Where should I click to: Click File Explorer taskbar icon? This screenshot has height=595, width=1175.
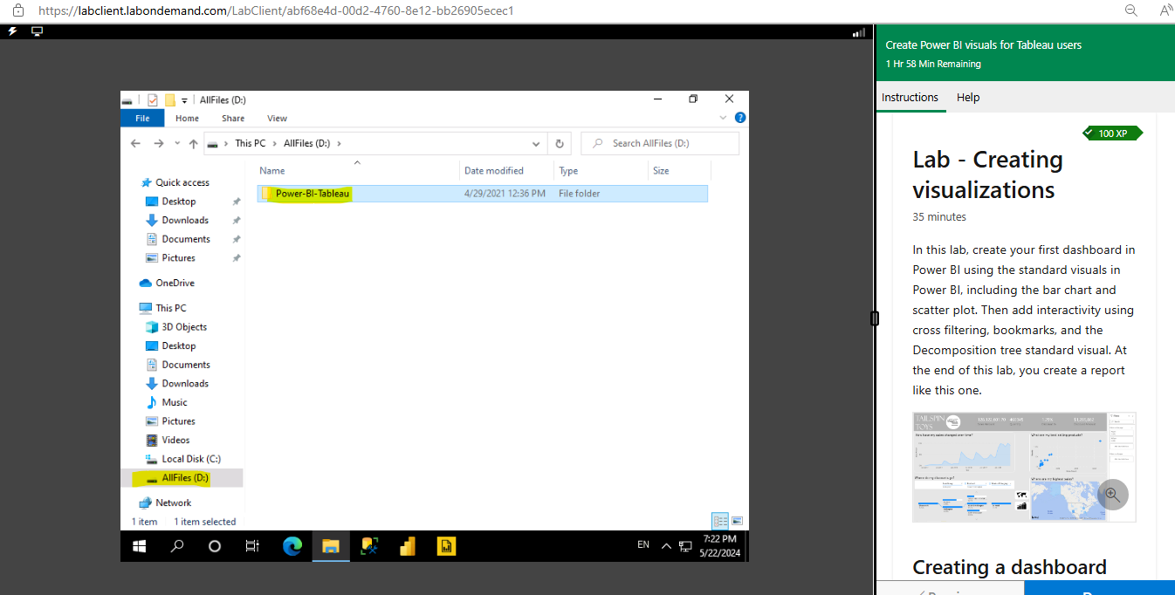point(330,546)
